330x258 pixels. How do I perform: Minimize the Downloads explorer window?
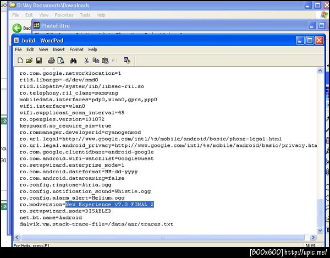307,6
